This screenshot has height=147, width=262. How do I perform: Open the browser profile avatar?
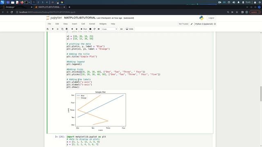[x=246, y=12]
